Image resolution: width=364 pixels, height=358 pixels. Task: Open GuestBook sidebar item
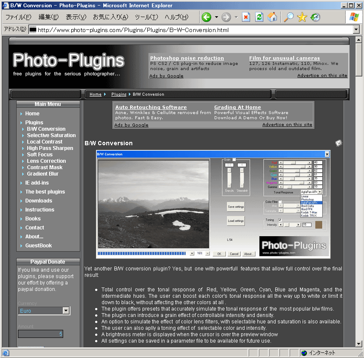[x=38, y=246]
